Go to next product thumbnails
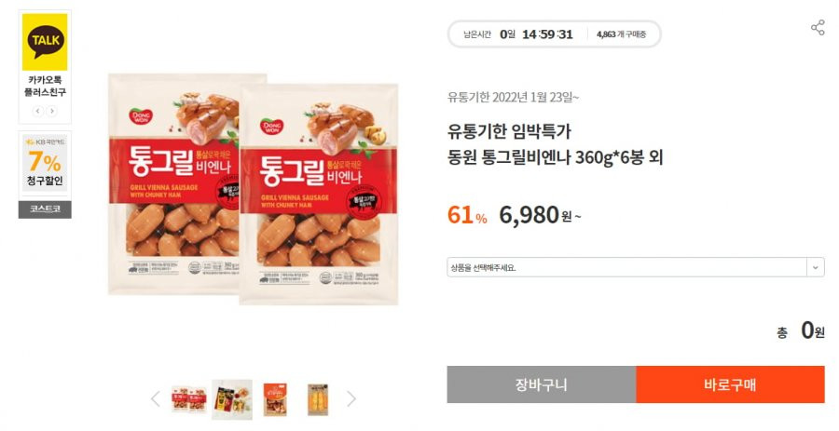Screen dimensions: 839x431 [x=351, y=398]
